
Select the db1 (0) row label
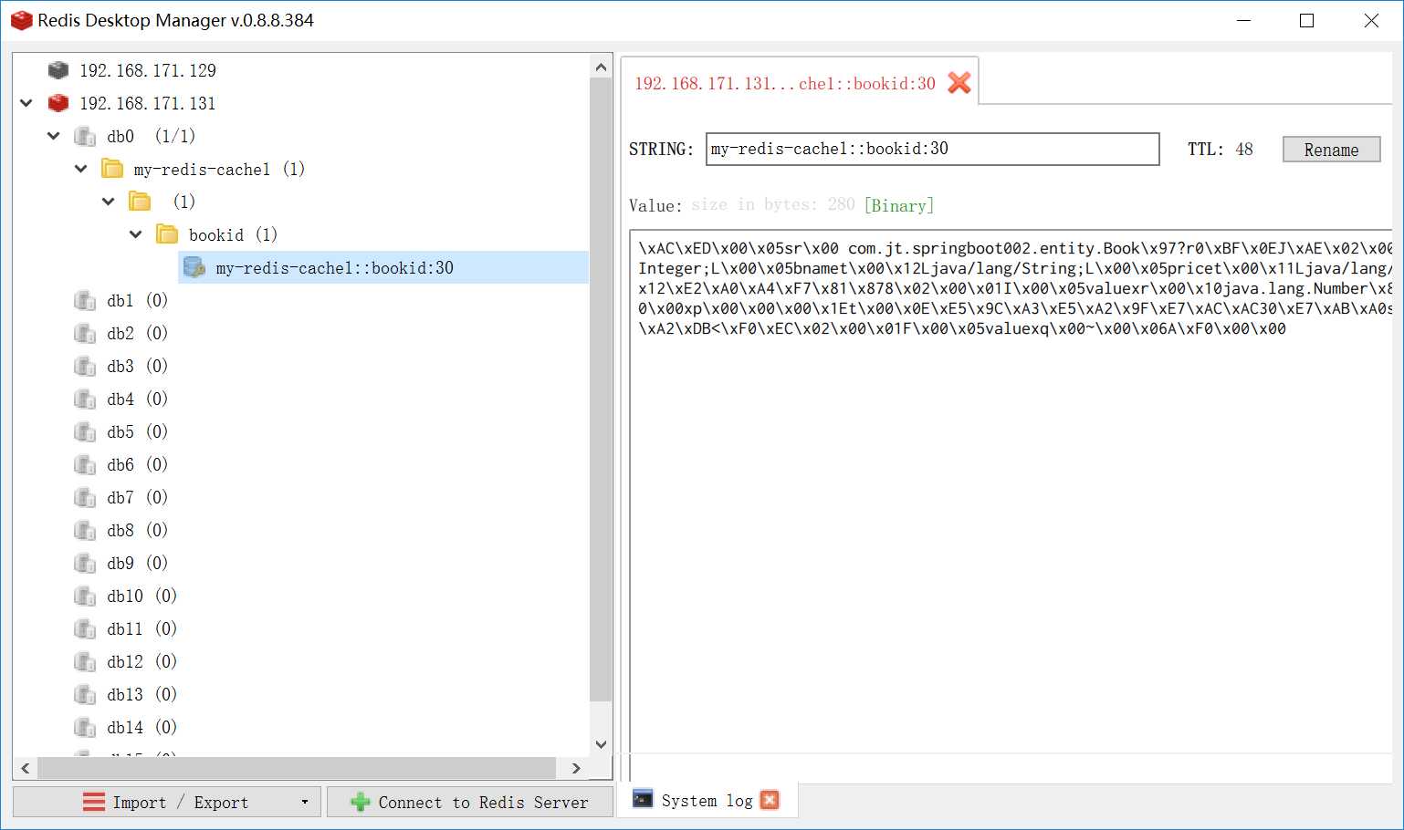138,300
